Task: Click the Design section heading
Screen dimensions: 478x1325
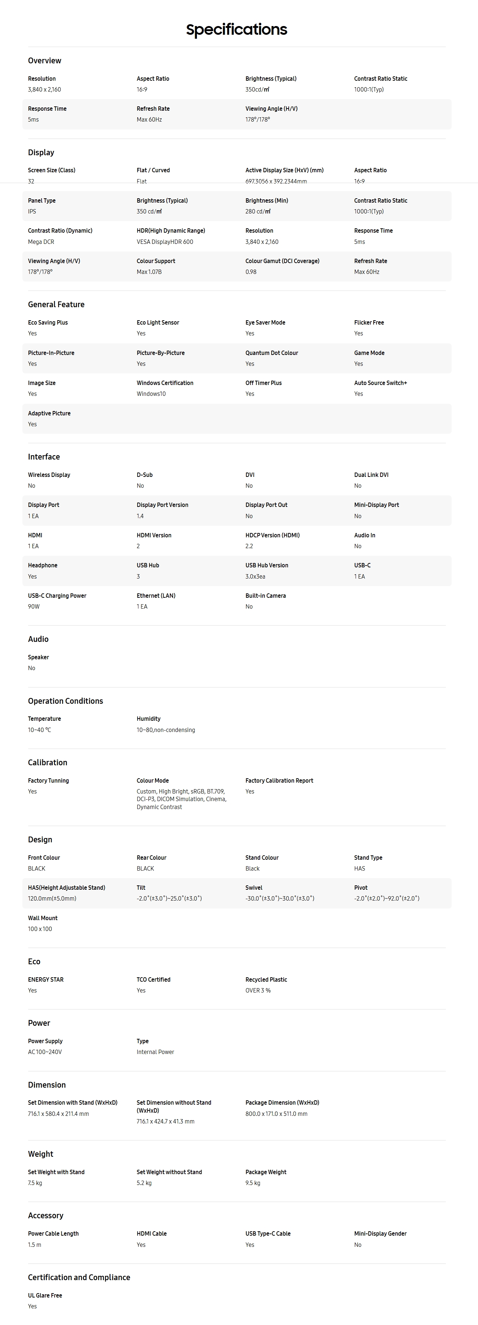Action: pyautogui.click(x=40, y=839)
